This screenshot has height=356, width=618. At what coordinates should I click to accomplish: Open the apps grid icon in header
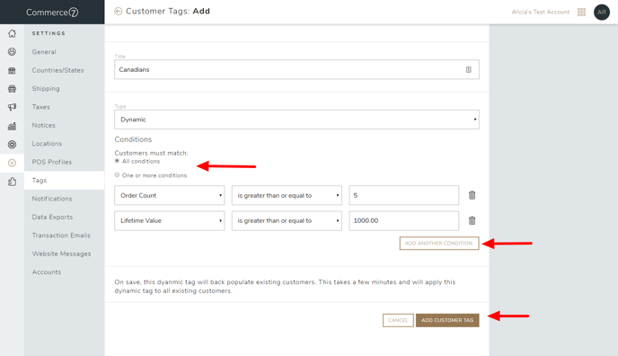(581, 13)
